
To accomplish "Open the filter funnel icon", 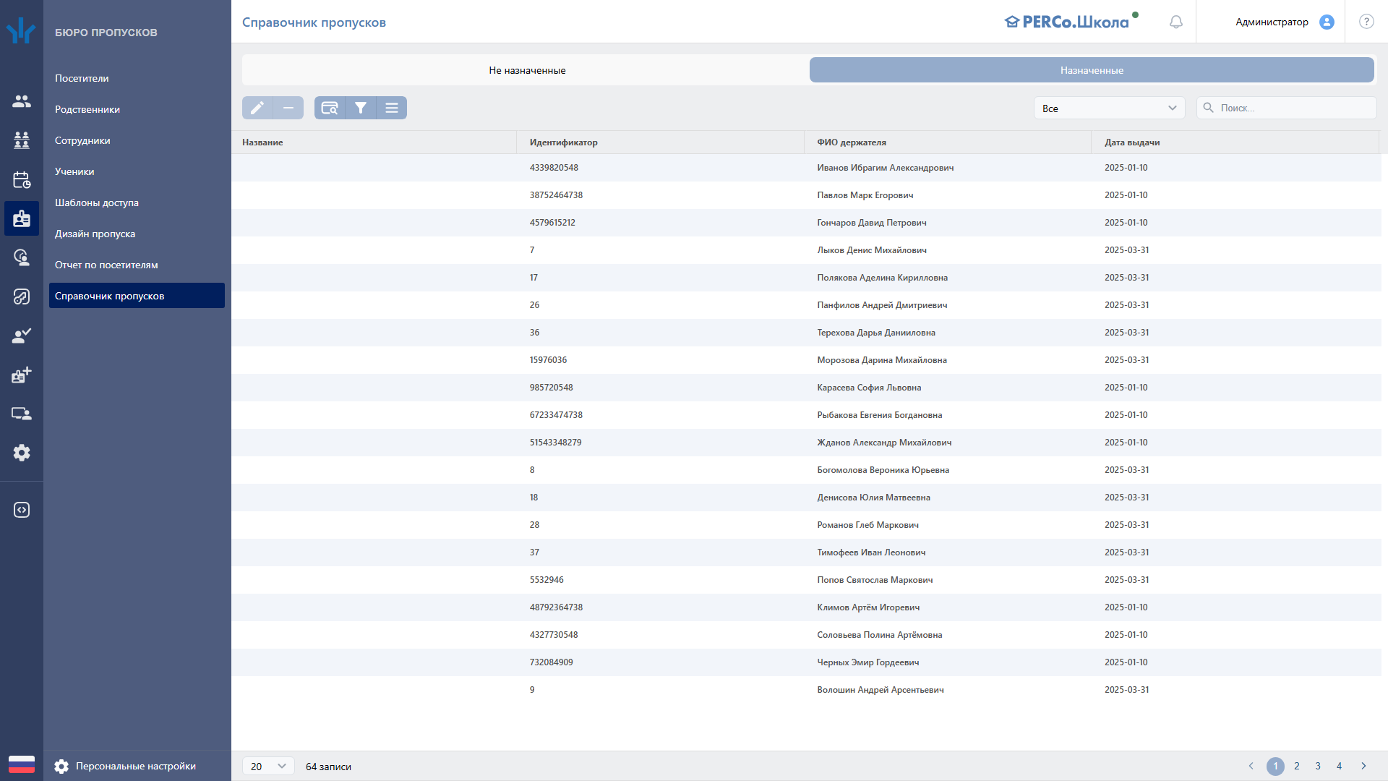I will 361,108.
